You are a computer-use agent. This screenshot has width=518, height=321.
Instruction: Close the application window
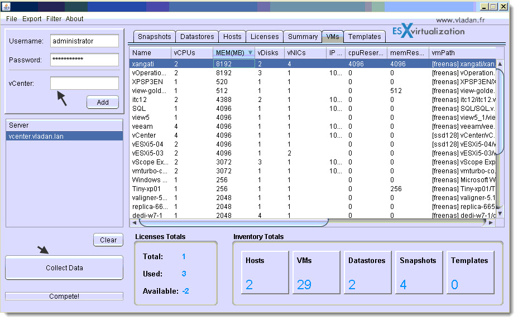pos(503,7)
